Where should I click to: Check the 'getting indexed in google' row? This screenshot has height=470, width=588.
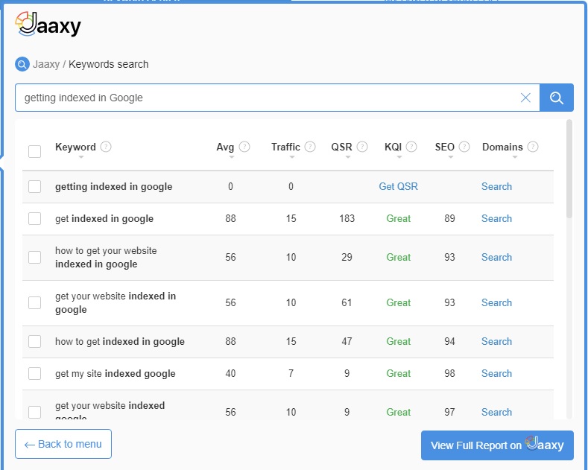coord(35,186)
